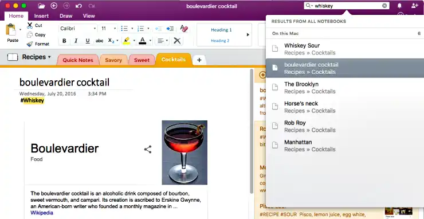Share the Boulevardier card

pos(148,150)
